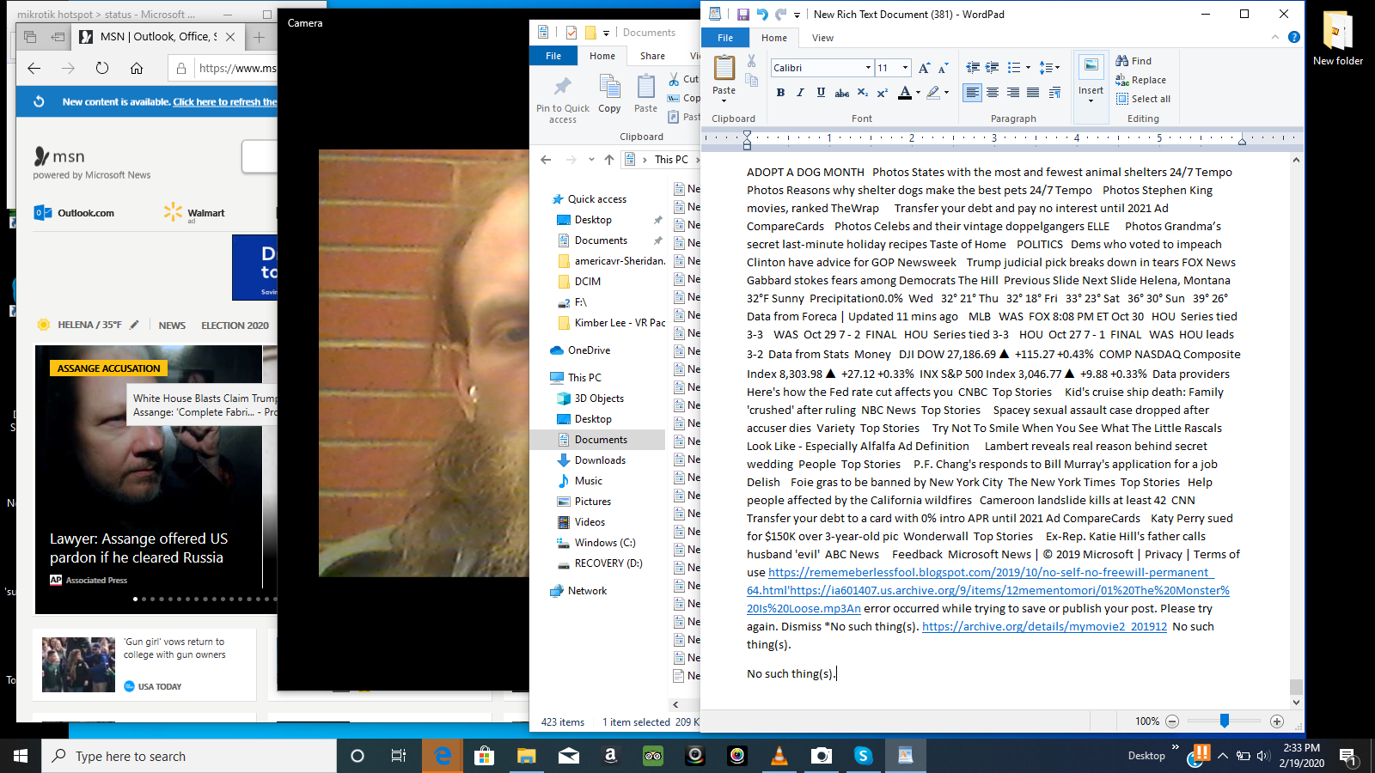
Task: Open the File Explorer Share tab
Action: click(x=652, y=56)
